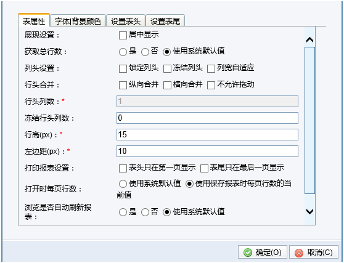Image resolution: width=344 pixels, height=263 pixels.
Task: Open the 设置表头 tab
Action: click(126, 21)
